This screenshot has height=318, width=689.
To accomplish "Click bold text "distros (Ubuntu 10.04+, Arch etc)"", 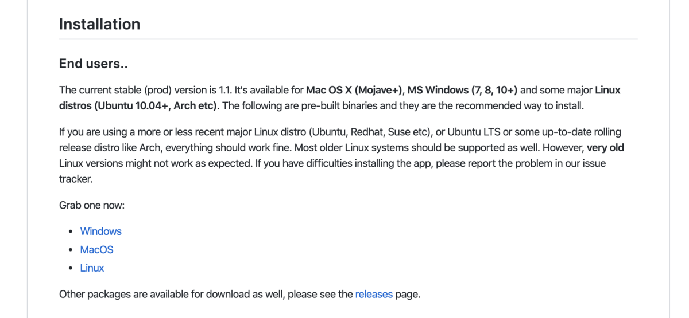I will [138, 106].
